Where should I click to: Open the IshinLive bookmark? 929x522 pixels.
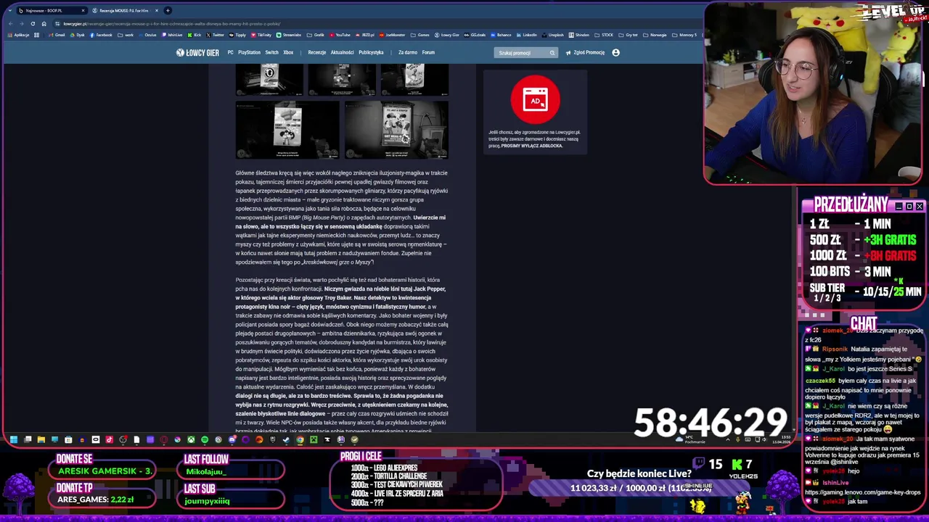pyautogui.click(x=172, y=35)
